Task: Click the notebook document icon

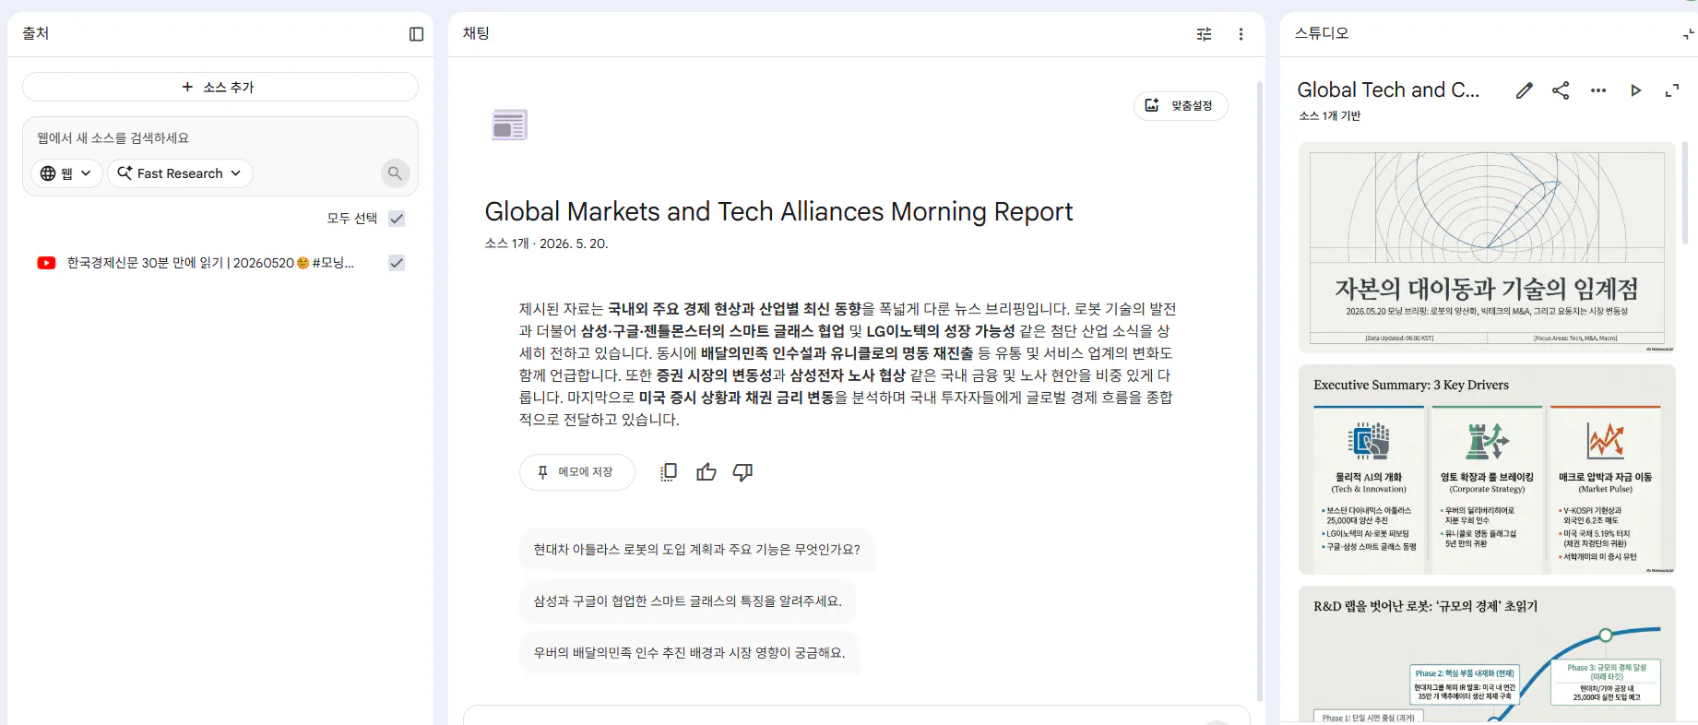Action: point(509,125)
